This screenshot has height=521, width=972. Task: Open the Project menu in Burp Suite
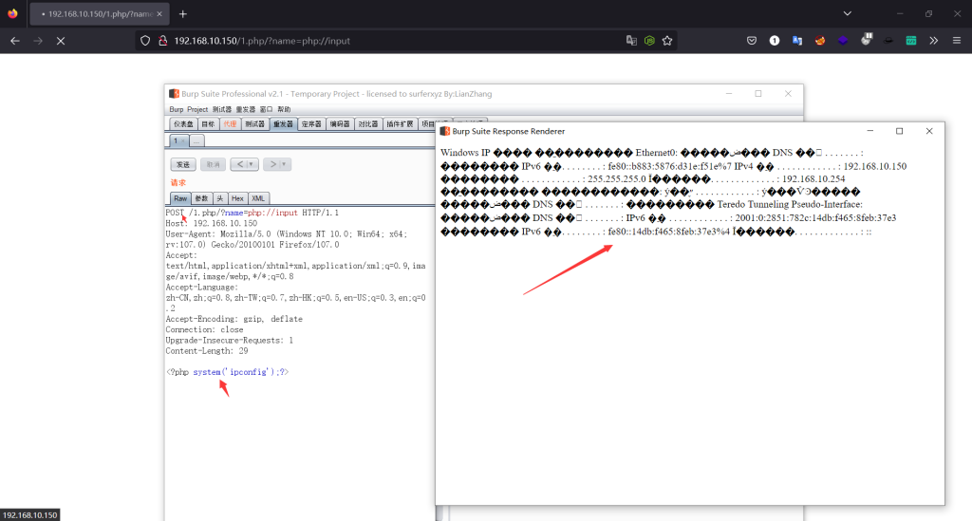[197, 110]
